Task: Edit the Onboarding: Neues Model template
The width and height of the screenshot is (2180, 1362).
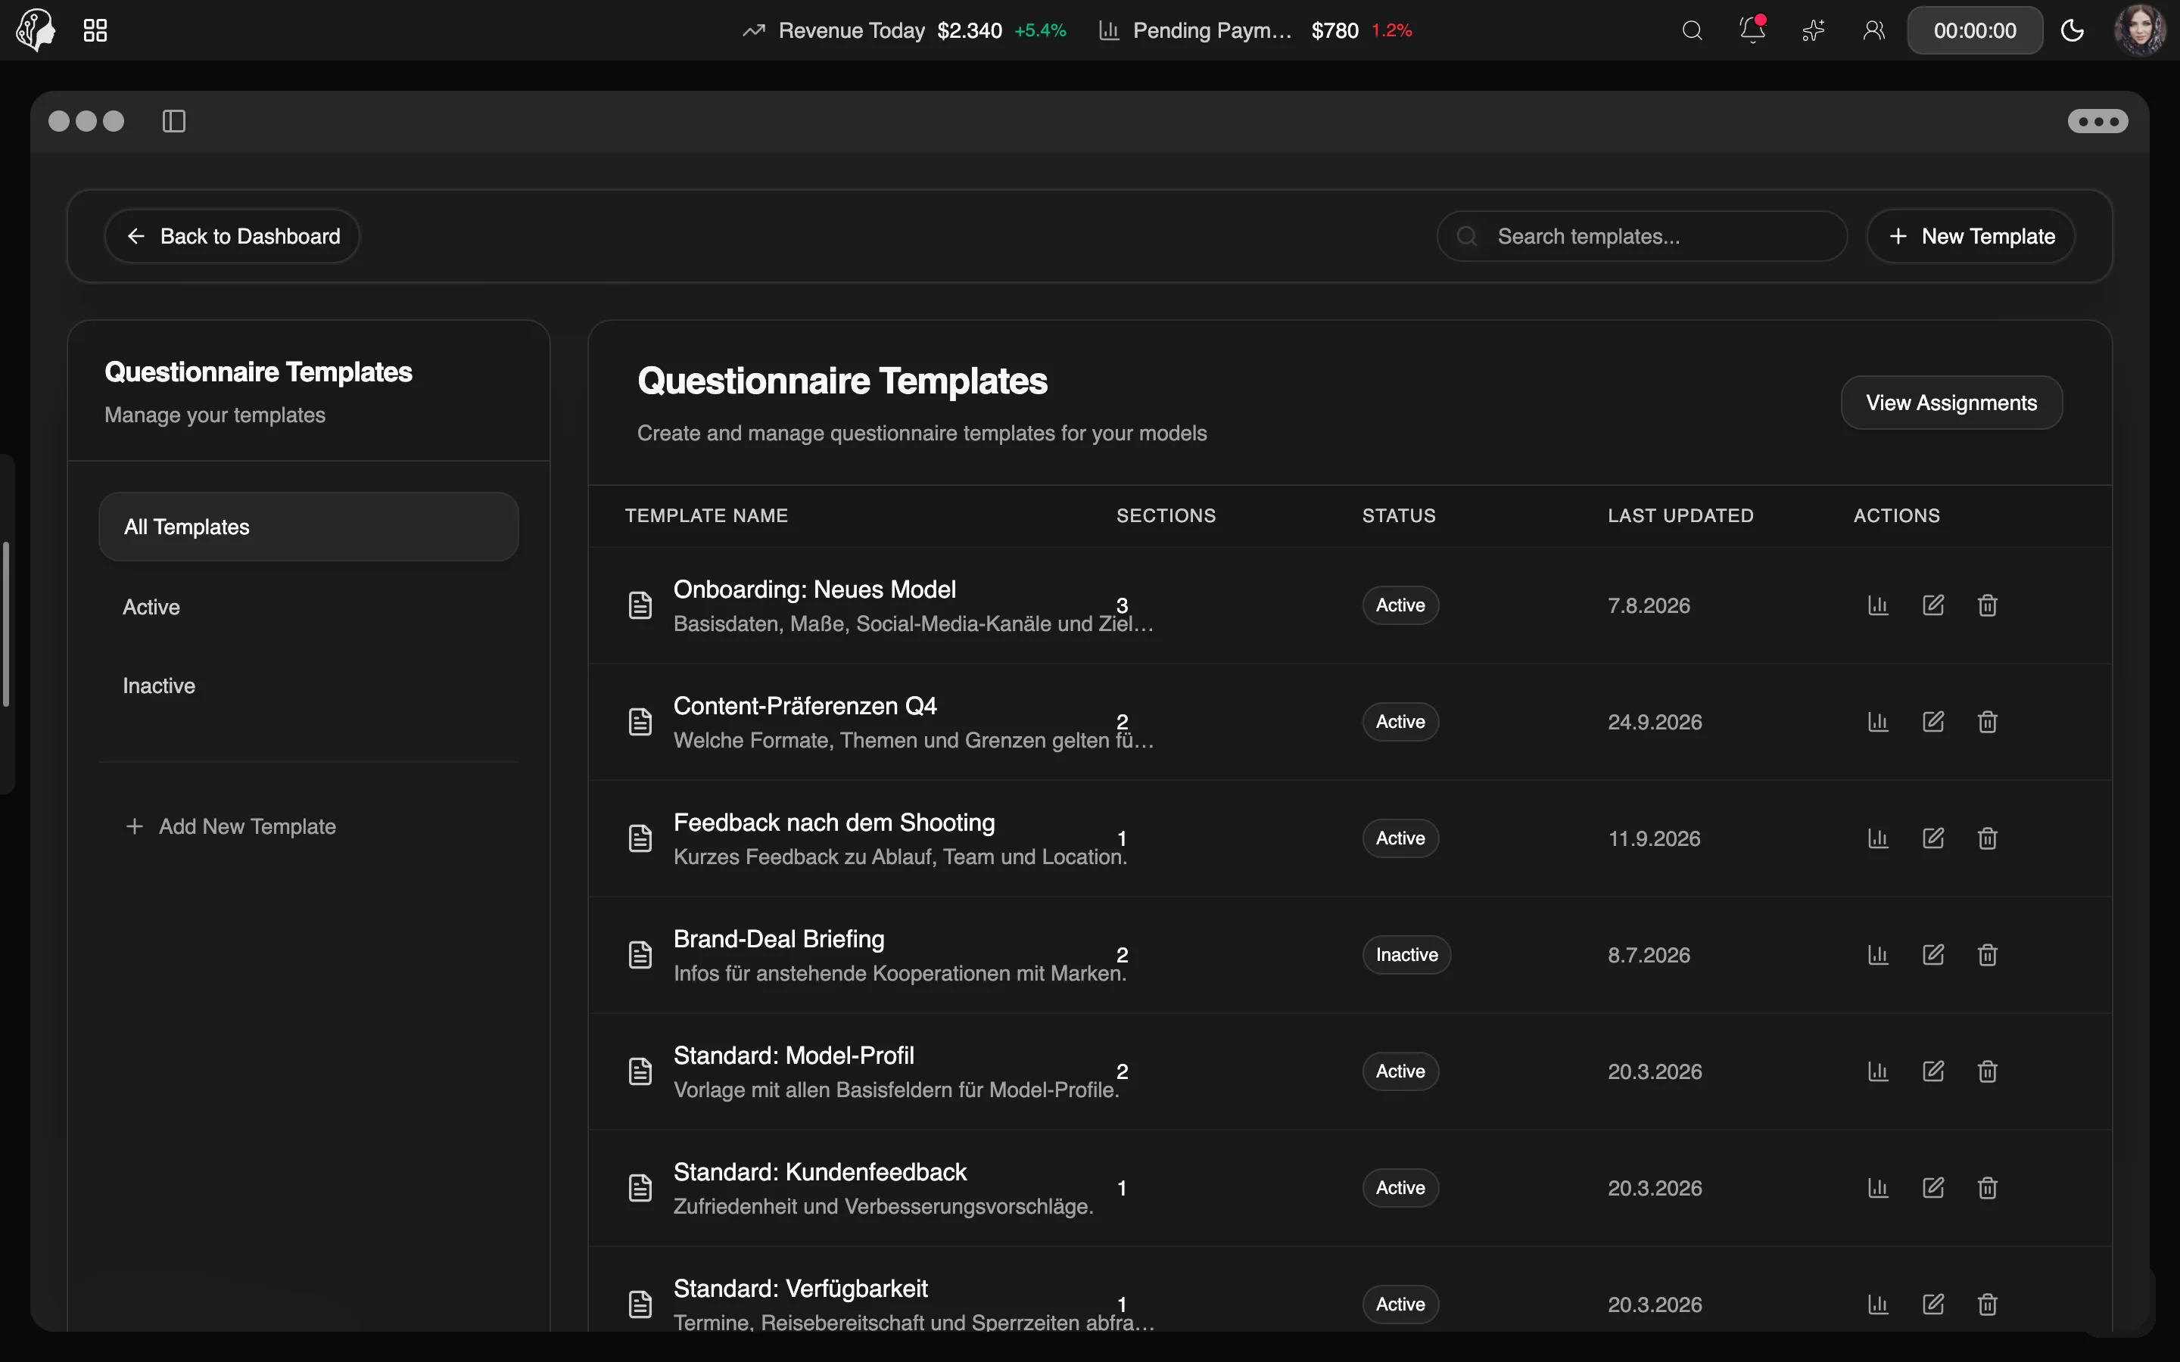Action: (1933, 605)
